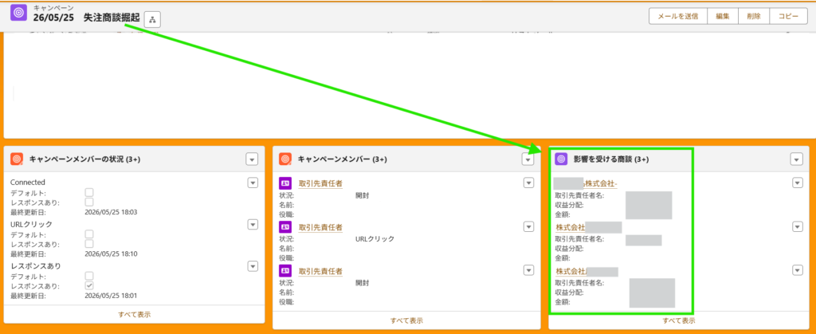The width and height of the screenshot is (816, 334).
Task: Toggle レスポンスあり checkbox under URLクリック
Action: click(89, 243)
